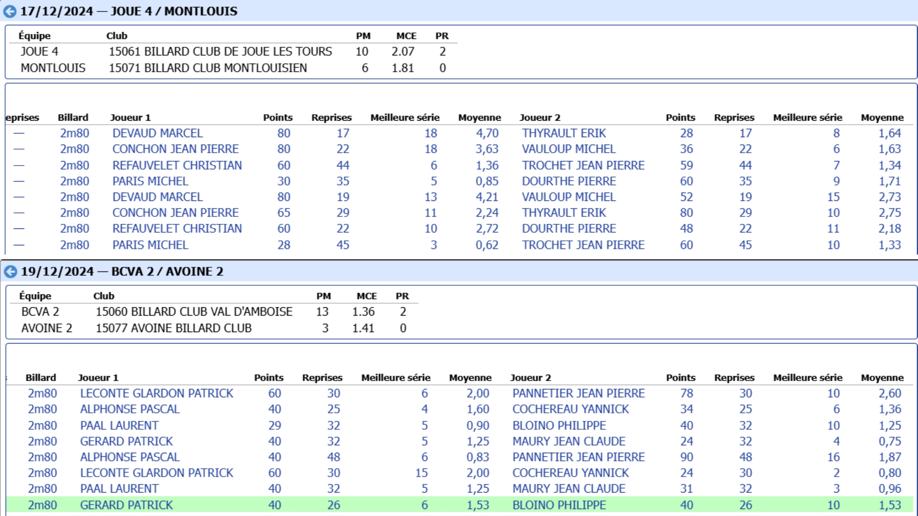Click back arrow icon beside 17/12/2024 match

(x=10, y=11)
